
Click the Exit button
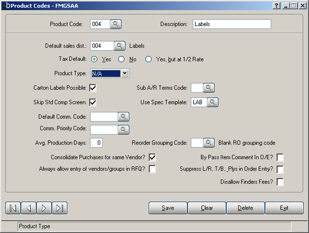tap(284, 208)
